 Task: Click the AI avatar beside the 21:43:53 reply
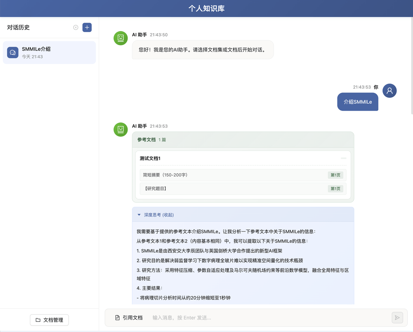(120, 129)
